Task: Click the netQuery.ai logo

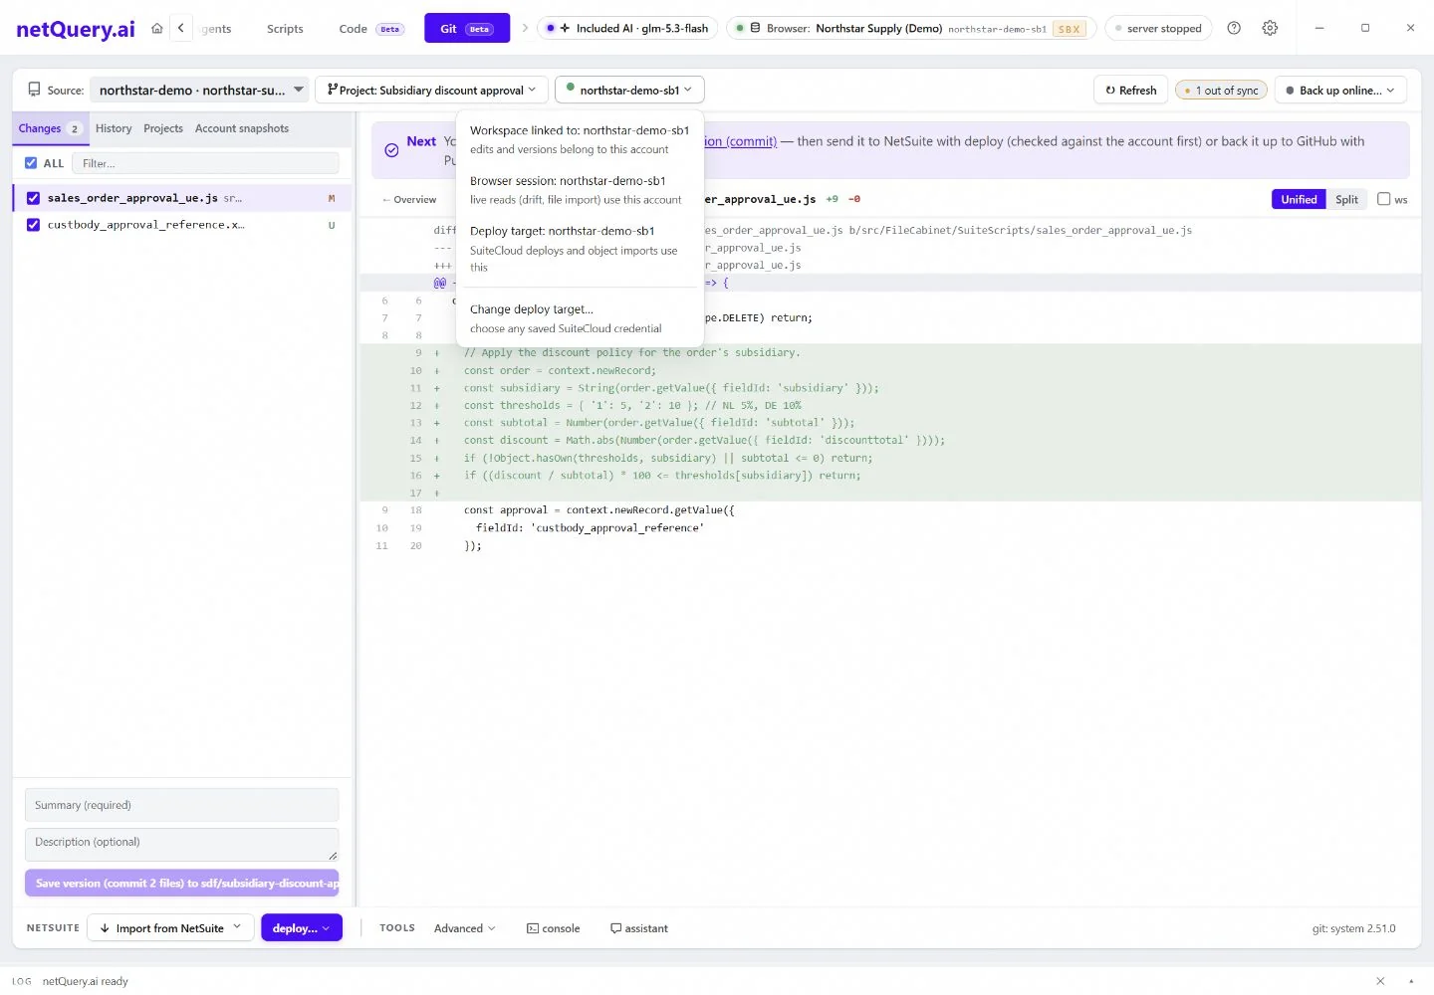Action: (x=76, y=29)
